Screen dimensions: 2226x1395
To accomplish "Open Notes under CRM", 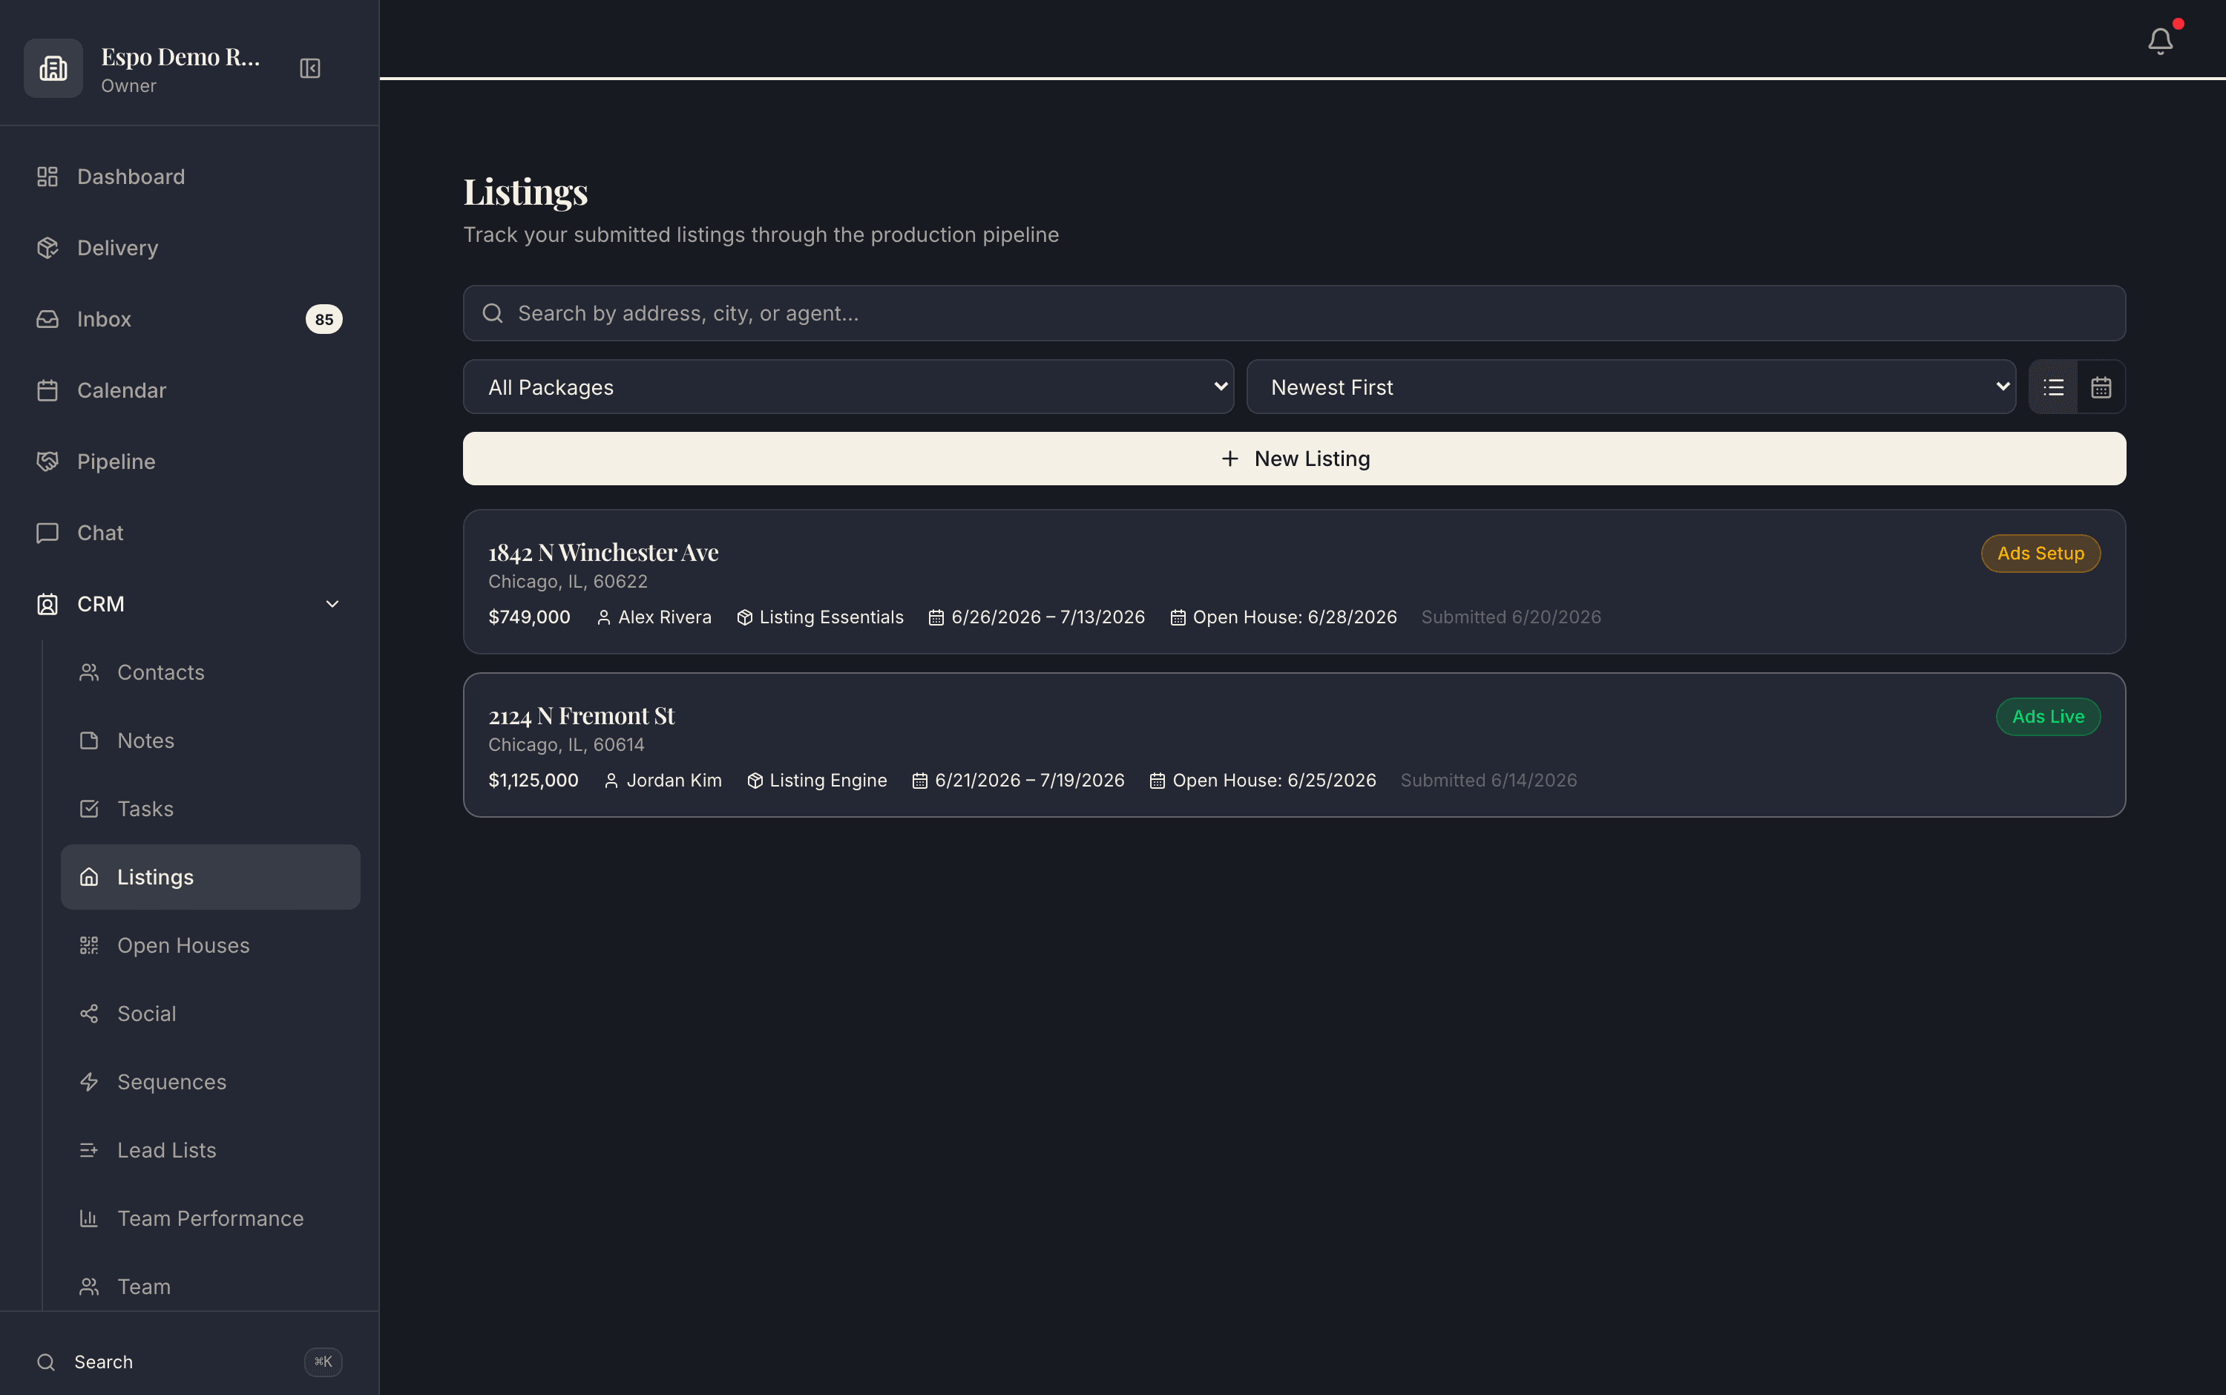I will [210, 741].
